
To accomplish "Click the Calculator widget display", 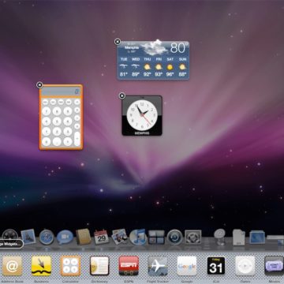I will click(61, 92).
